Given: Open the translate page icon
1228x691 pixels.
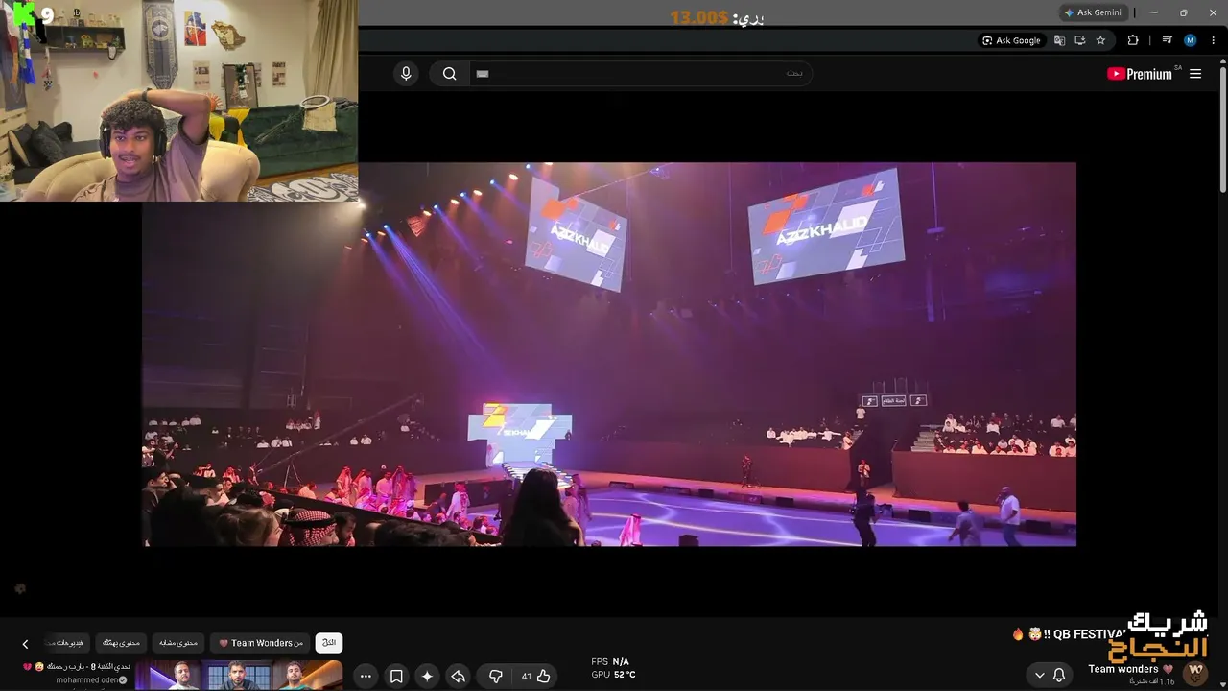Looking at the screenshot, I should tap(1060, 40).
